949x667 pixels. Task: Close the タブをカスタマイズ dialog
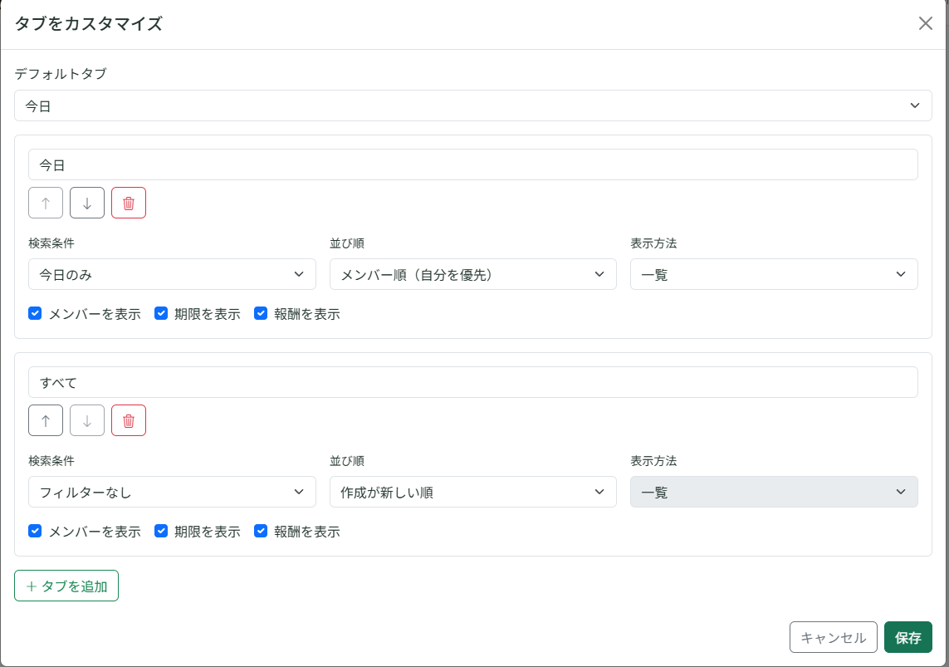coord(926,23)
